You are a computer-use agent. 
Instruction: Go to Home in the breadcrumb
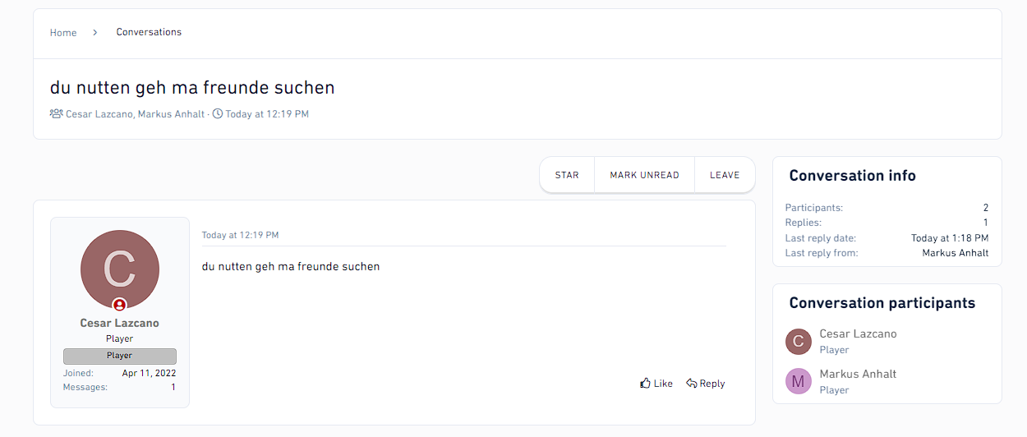[x=63, y=33]
